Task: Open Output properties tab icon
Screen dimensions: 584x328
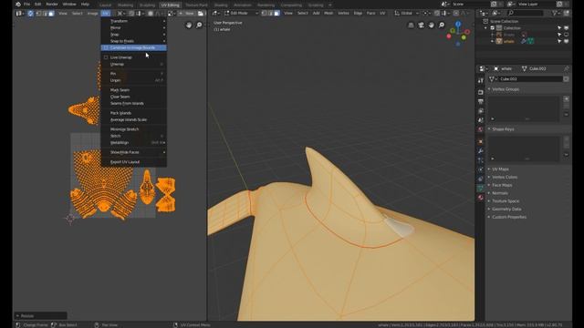Action: [x=481, y=101]
